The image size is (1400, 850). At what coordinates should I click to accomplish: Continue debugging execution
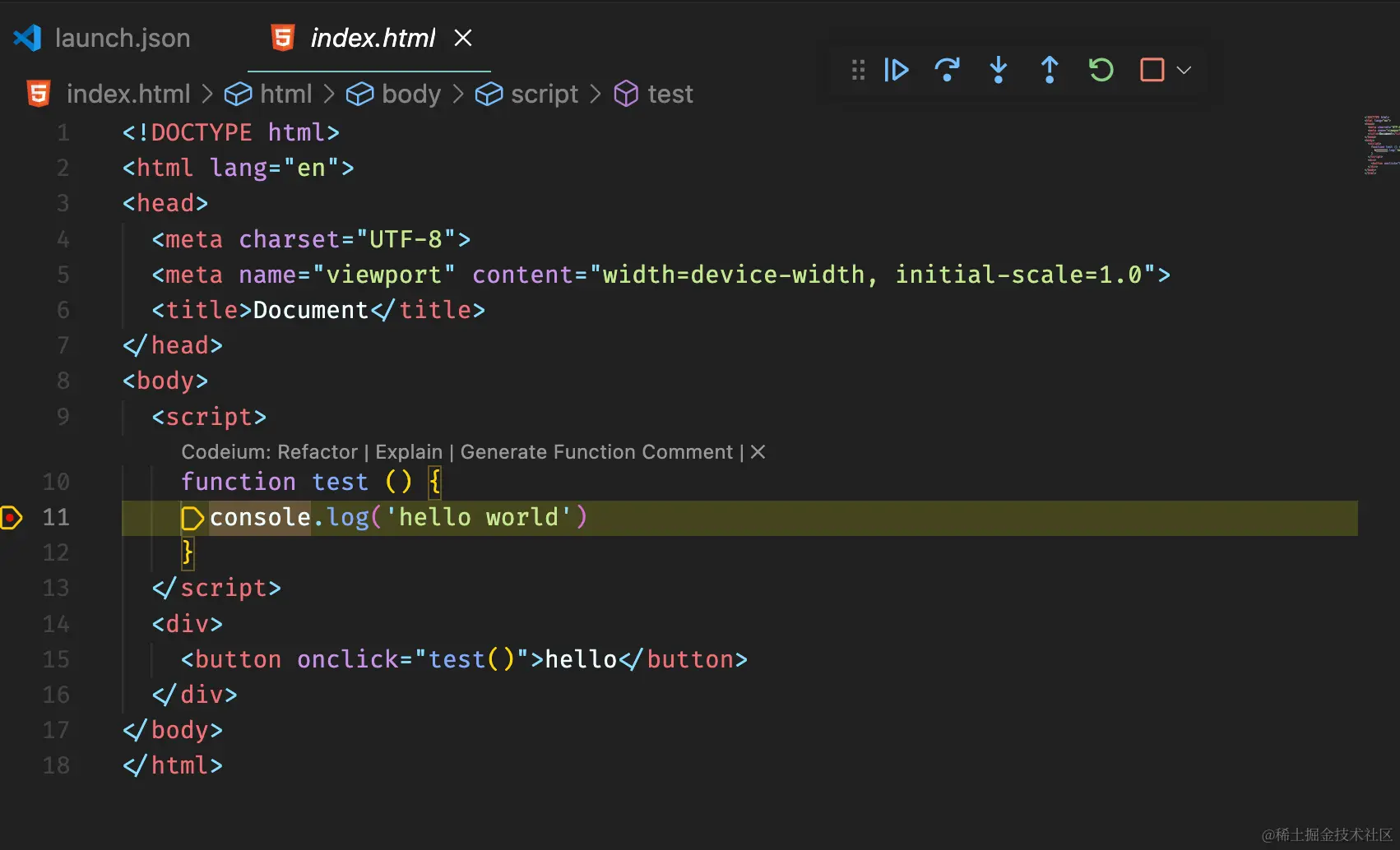[896, 70]
